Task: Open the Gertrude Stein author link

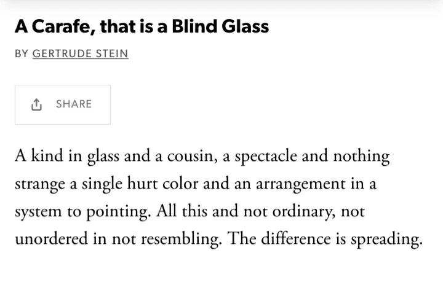Action: [x=80, y=53]
